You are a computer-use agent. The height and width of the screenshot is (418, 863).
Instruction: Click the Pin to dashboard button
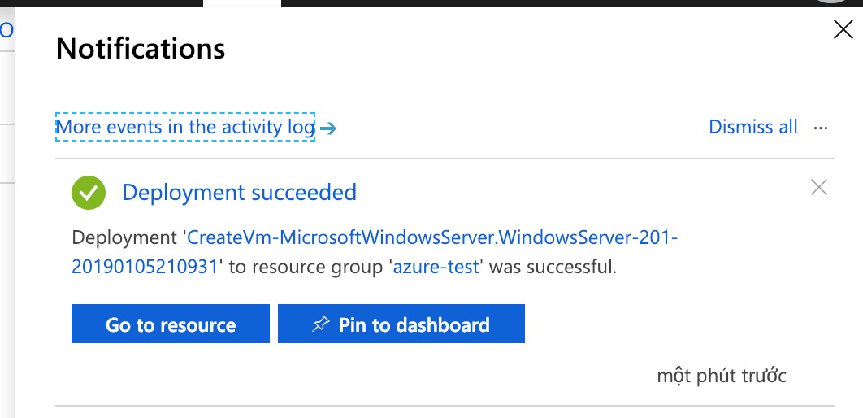[401, 324]
